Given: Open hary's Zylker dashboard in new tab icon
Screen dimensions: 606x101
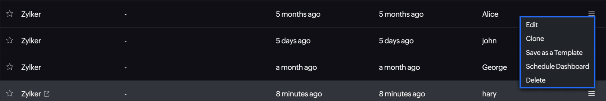Looking at the screenshot, I should coord(47,94).
